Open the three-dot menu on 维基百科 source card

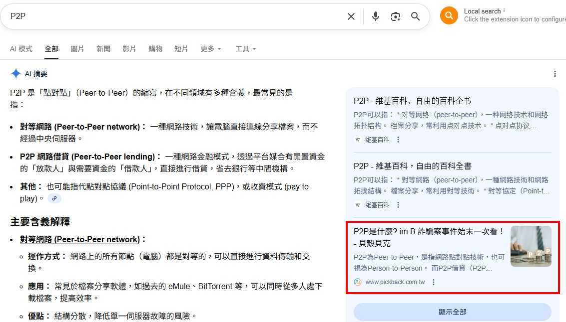(x=397, y=140)
